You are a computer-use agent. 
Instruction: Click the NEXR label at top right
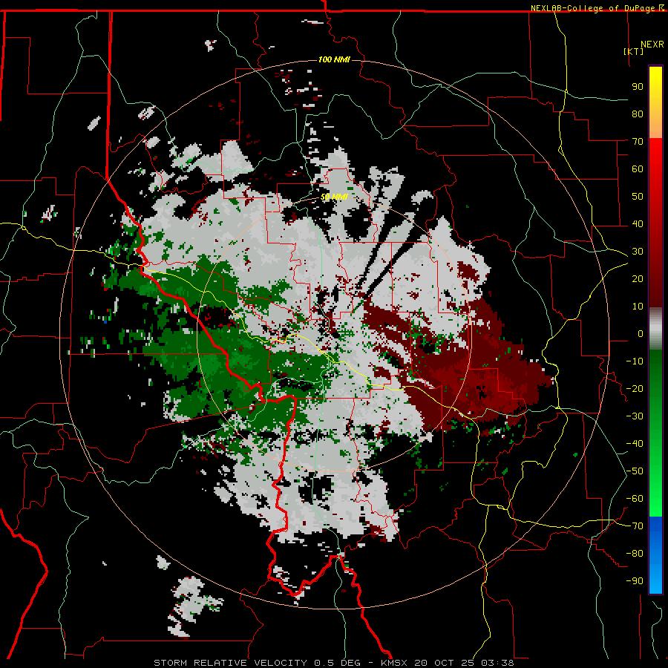652,45
